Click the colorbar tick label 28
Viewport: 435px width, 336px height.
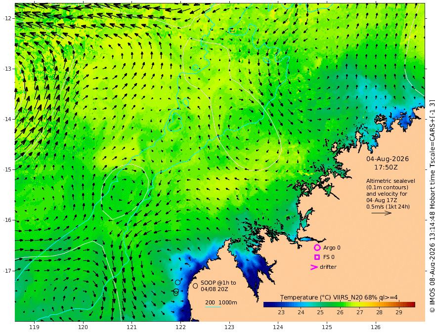click(x=379, y=312)
